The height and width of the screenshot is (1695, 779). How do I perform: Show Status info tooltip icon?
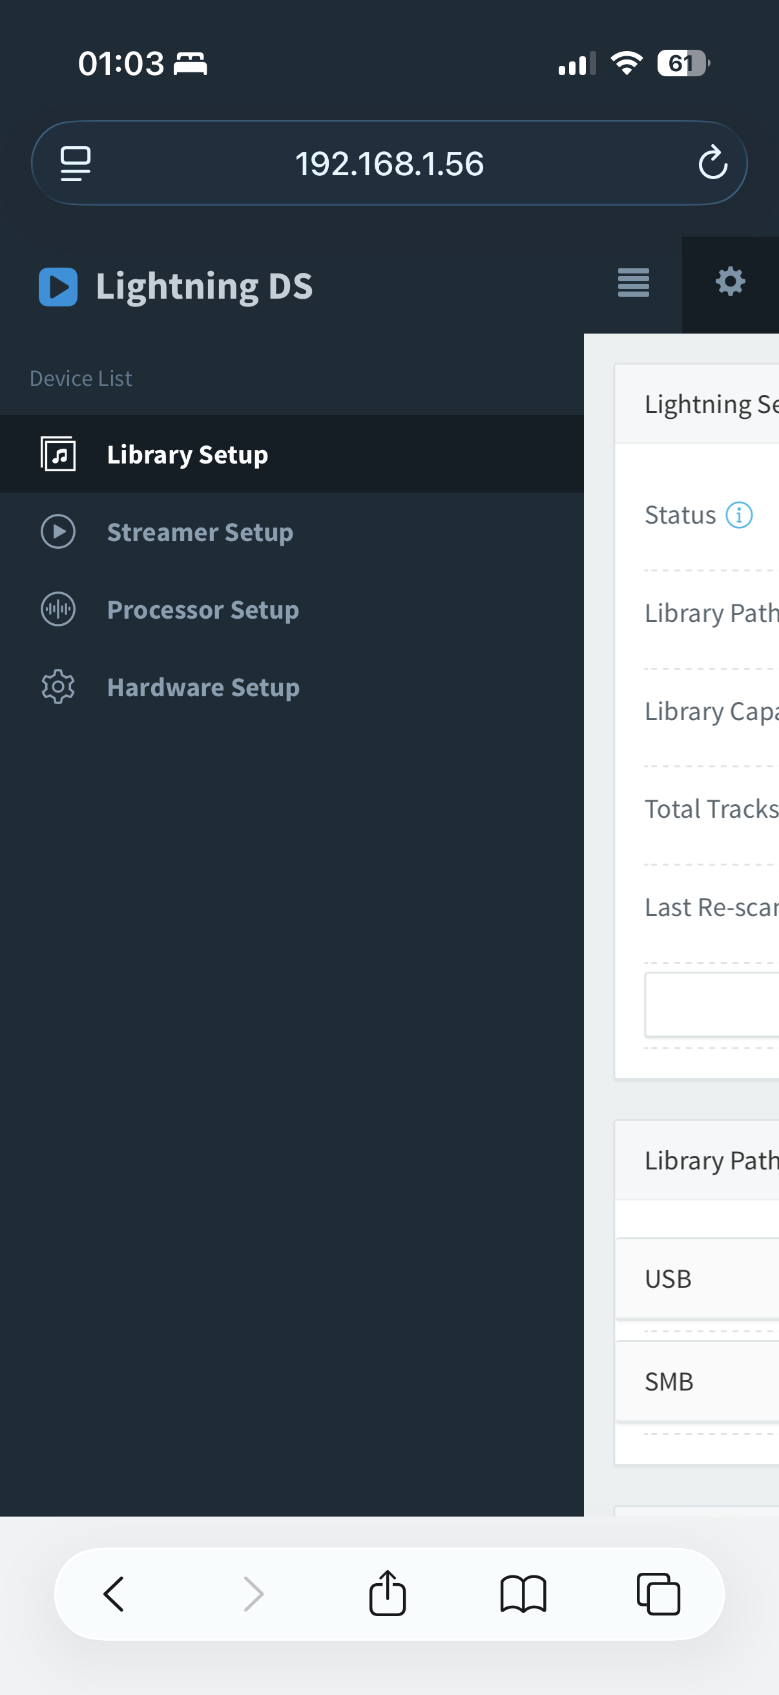click(738, 515)
